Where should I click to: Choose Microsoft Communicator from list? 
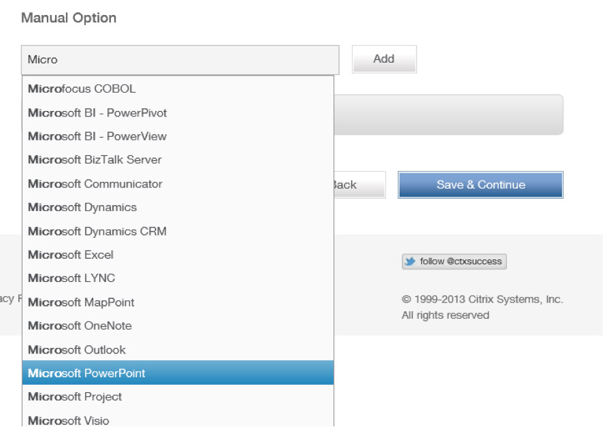click(x=178, y=184)
